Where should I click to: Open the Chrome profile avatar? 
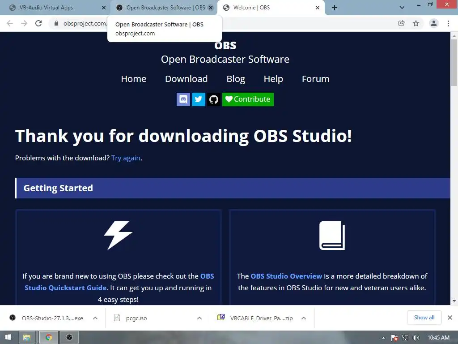(434, 23)
